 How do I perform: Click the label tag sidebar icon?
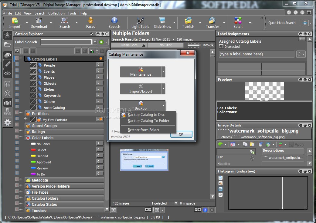(8, 55)
